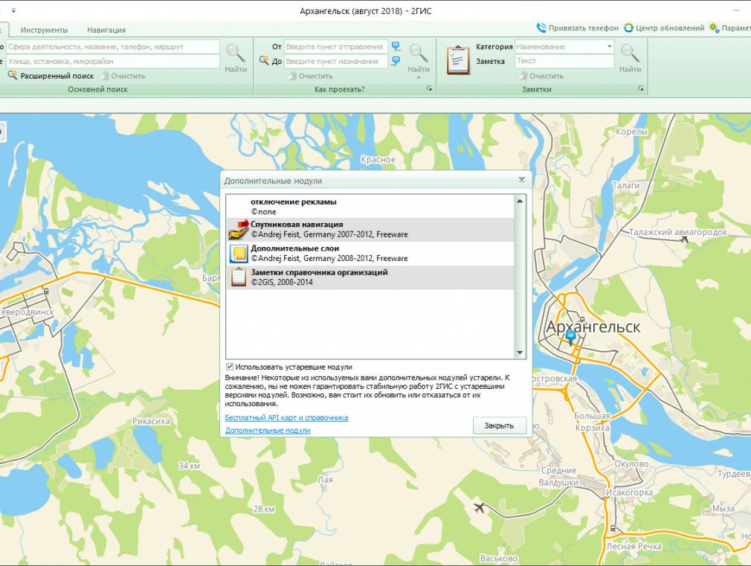
Task: Focus the От departure point field
Action: (336, 47)
